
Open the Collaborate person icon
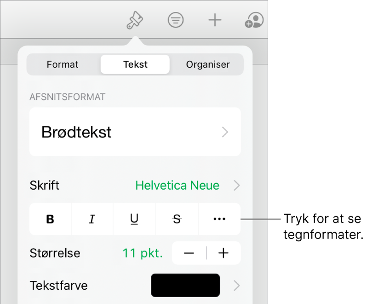click(254, 20)
